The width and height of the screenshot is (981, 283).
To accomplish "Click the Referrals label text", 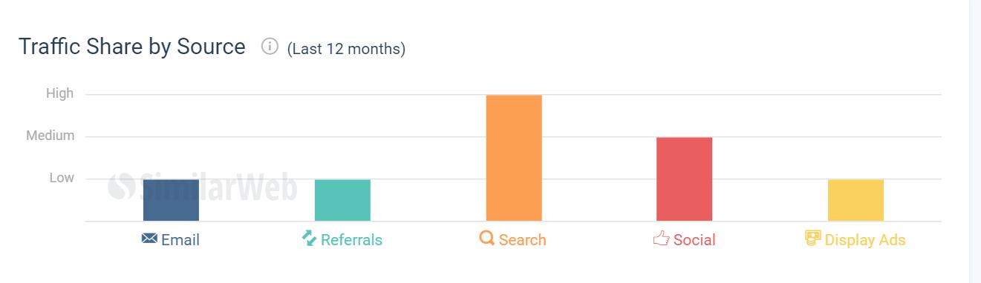I will pyautogui.click(x=352, y=240).
